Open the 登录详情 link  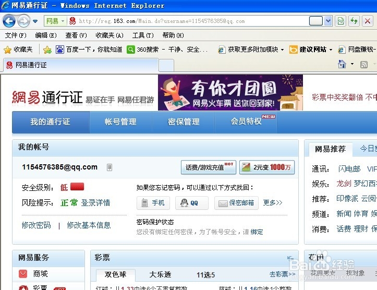pyautogui.click(x=95, y=203)
